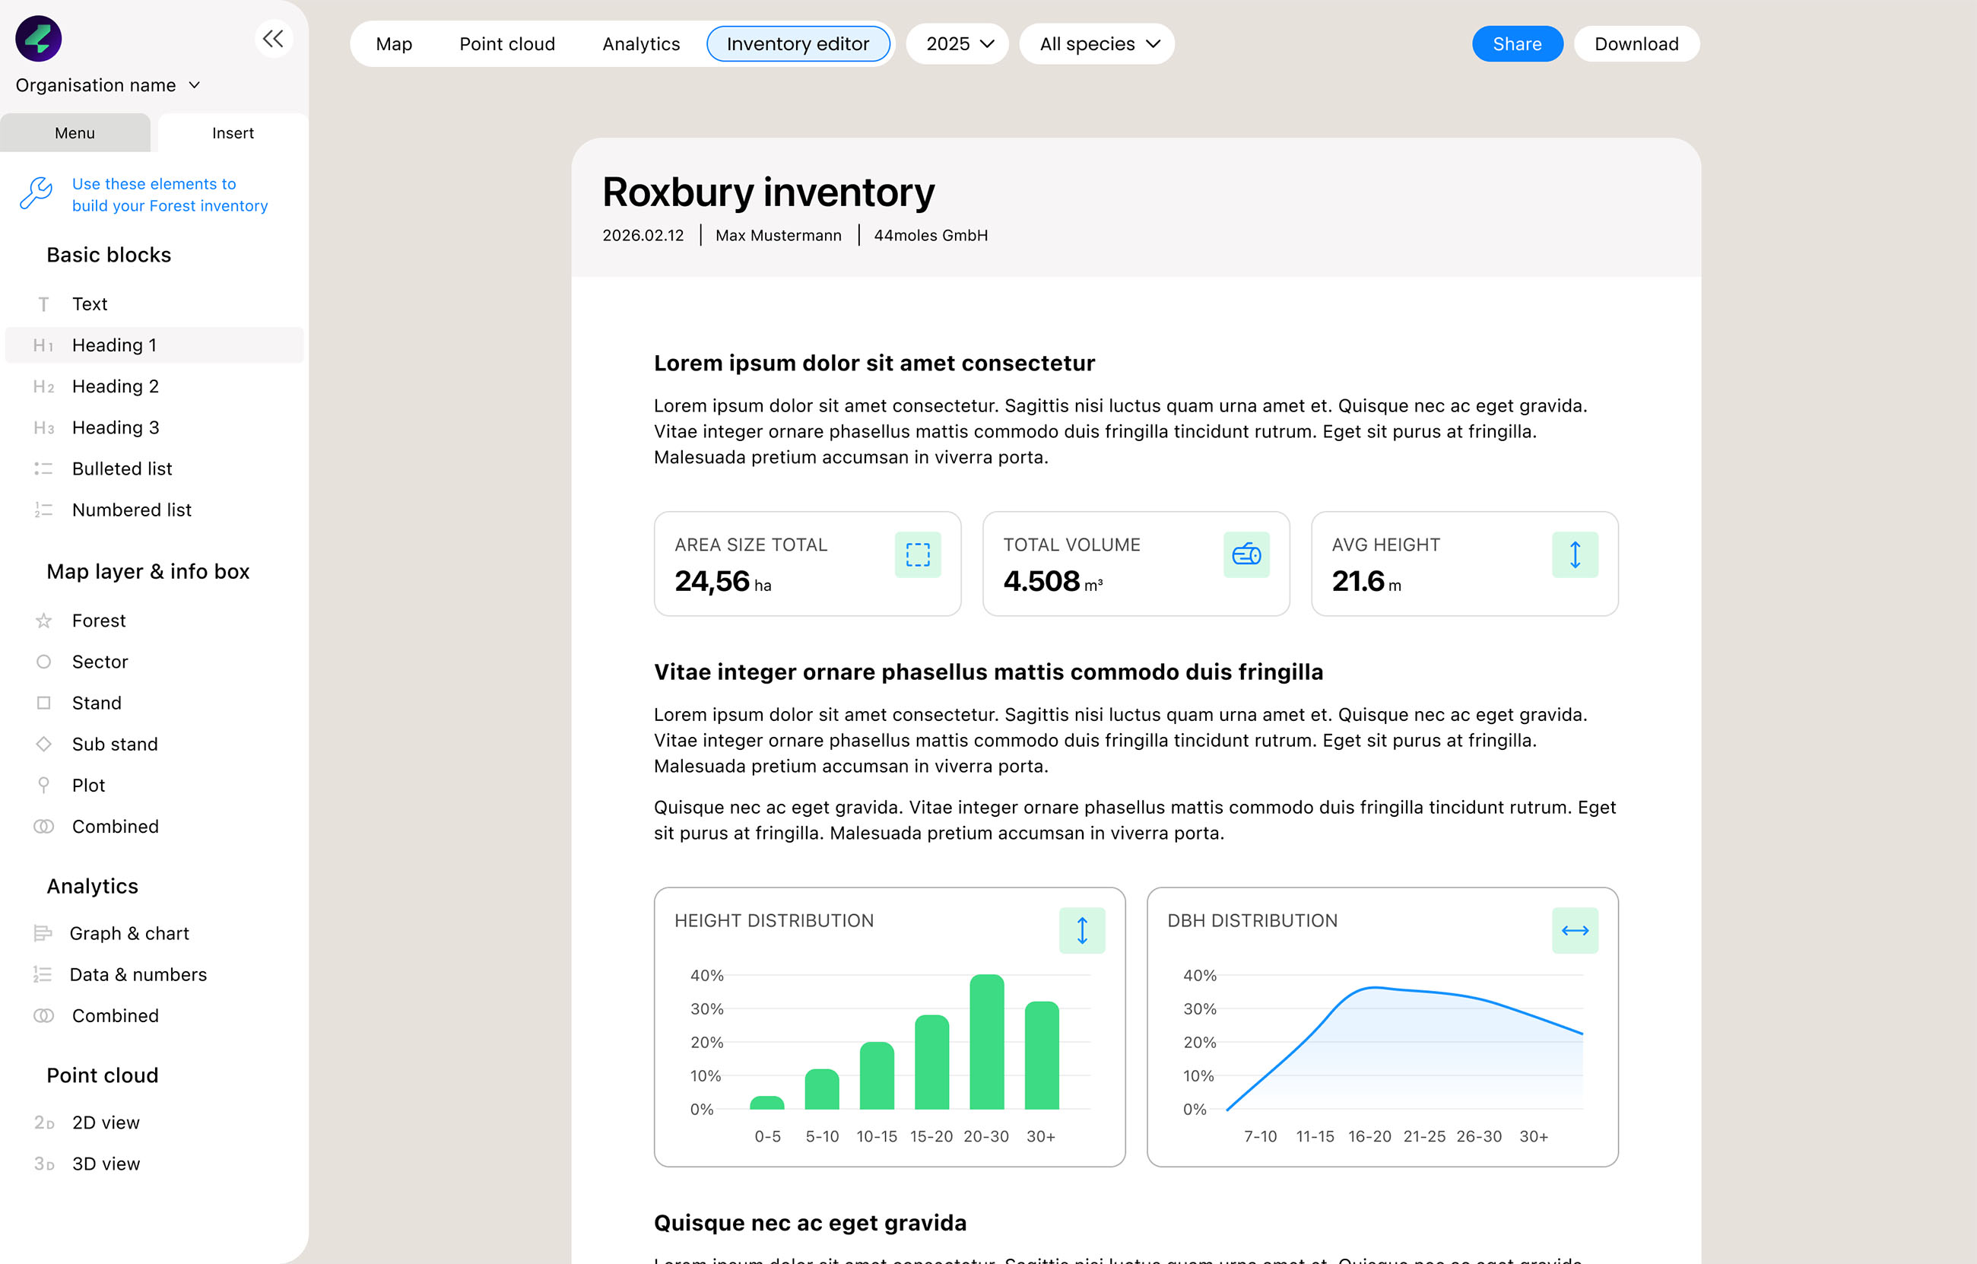Click the height distribution vertical arrow icon
This screenshot has width=1977, height=1264.
tap(1081, 931)
